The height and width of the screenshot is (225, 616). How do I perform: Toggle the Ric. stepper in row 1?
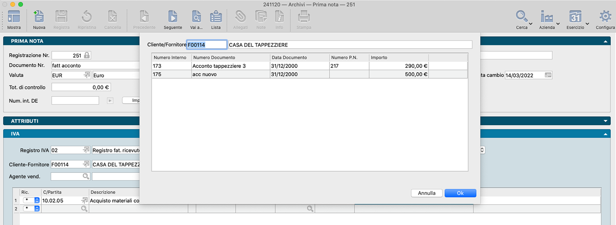(37, 200)
